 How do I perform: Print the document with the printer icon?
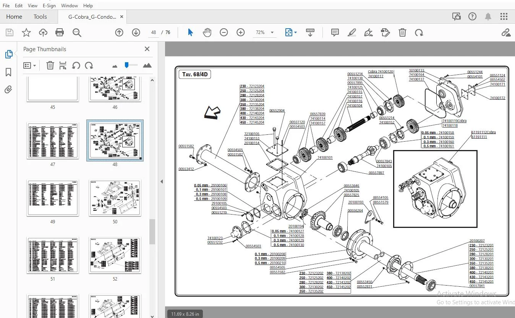(60, 32)
